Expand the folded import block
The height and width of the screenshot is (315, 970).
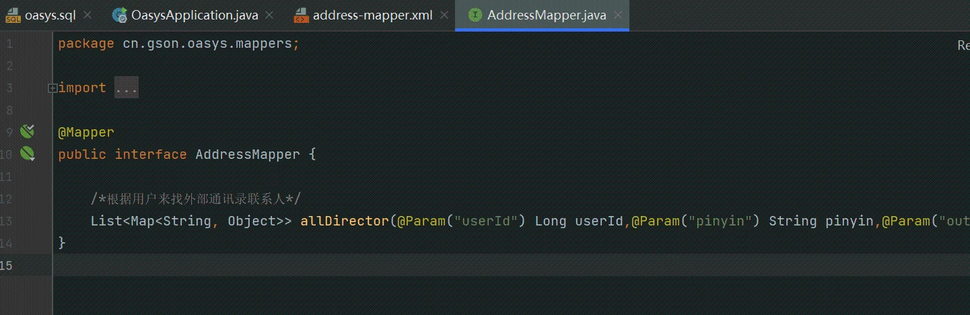pyautogui.click(x=52, y=87)
